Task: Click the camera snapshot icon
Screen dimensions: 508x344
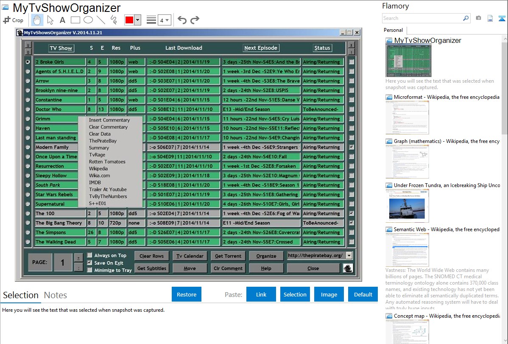Action: coord(478,18)
